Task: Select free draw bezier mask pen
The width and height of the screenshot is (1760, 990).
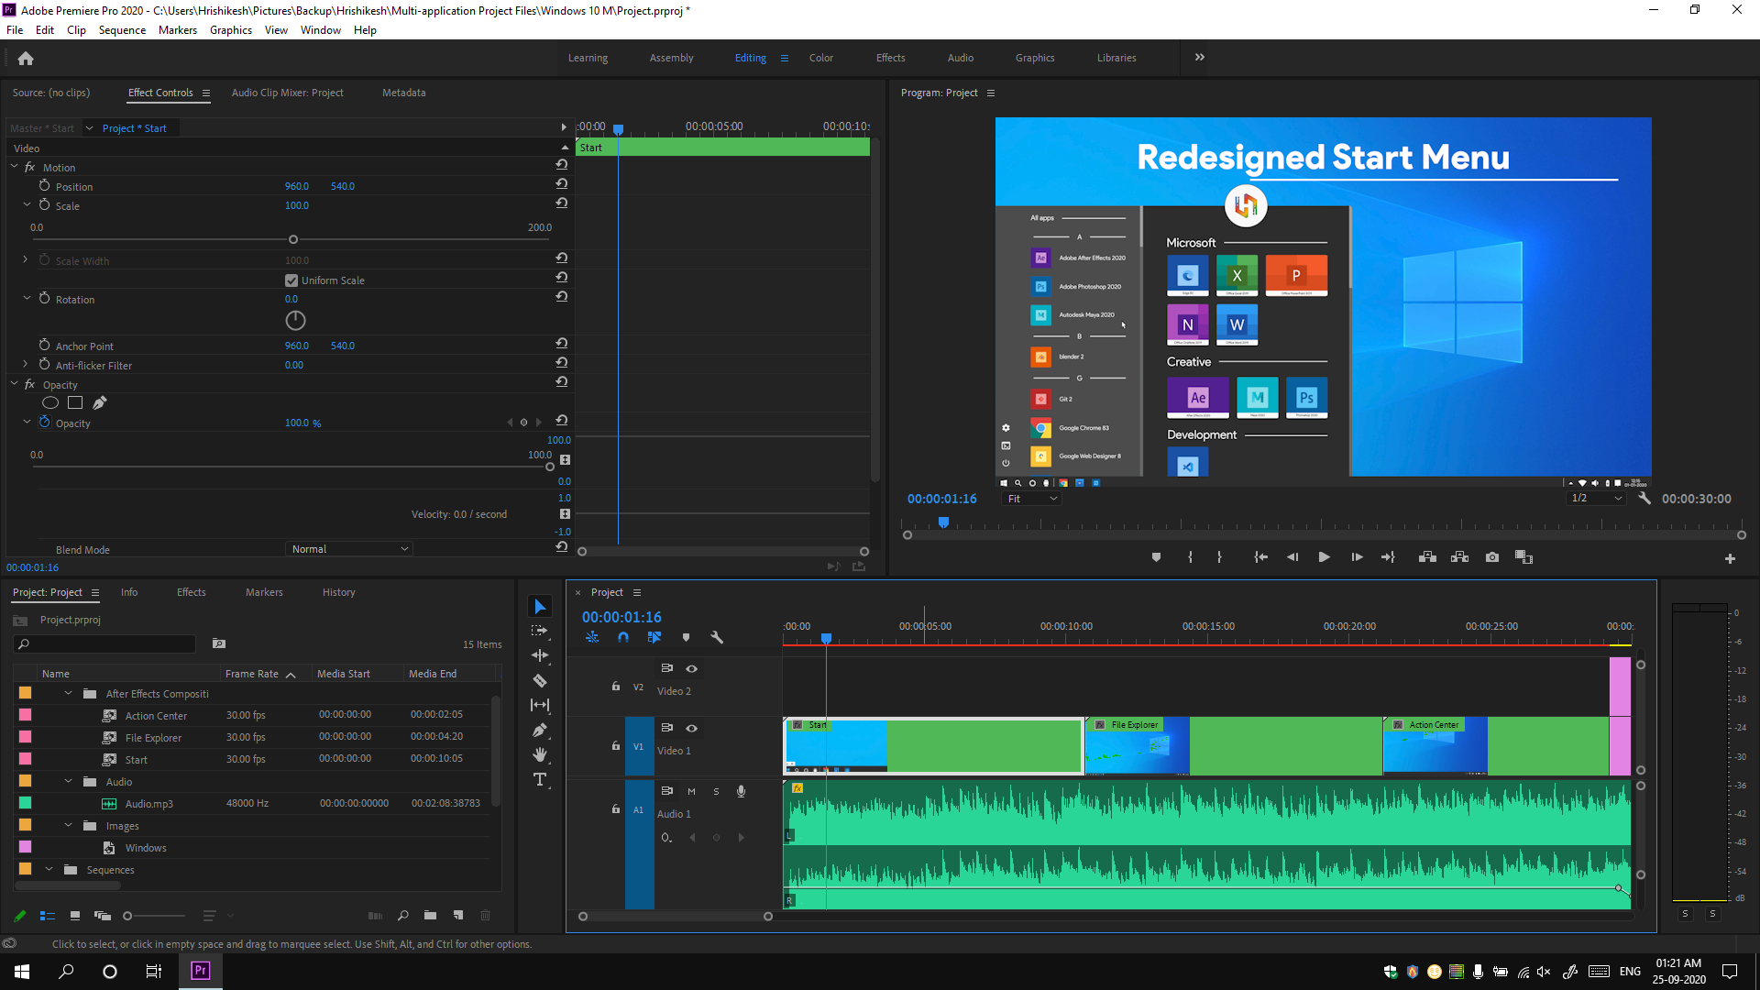Action: (x=100, y=402)
